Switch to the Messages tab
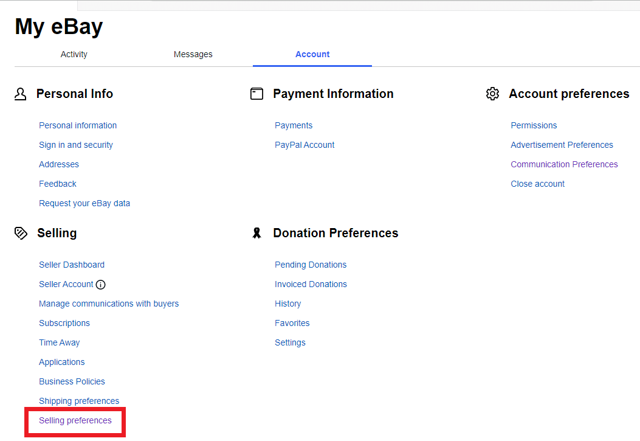Screen dimensions: 640x441 pyautogui.click(x=193, y=54)
